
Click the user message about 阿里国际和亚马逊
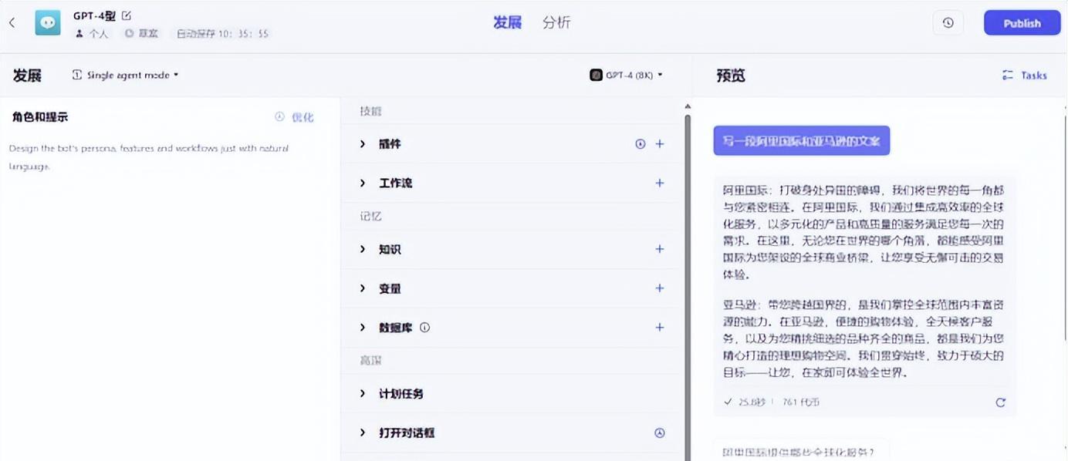pyautogui.click(x=802, y=141)
